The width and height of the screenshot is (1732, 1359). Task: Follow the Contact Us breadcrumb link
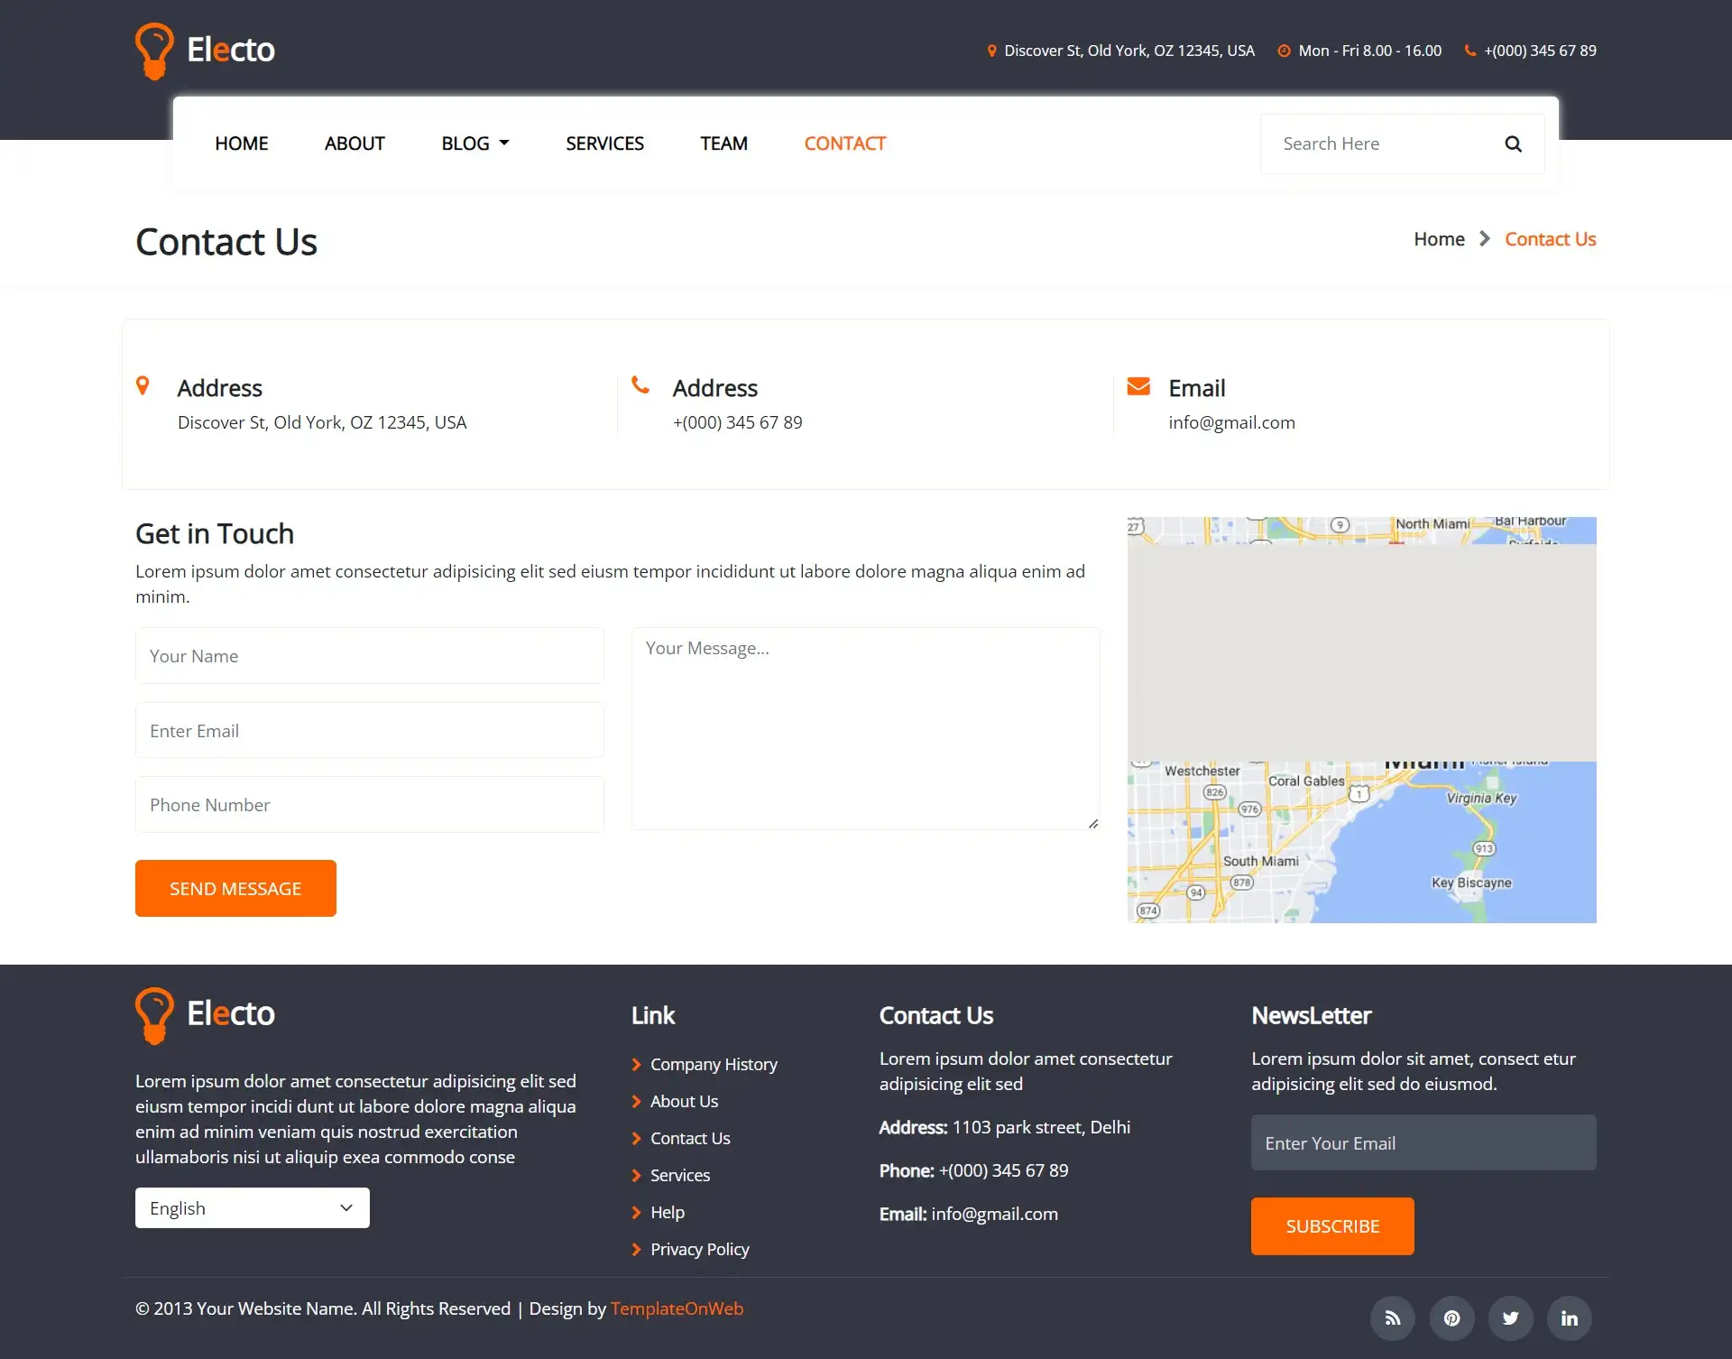coord(1550,239)
